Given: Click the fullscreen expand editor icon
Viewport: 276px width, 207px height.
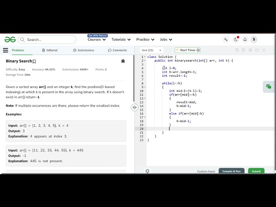Looking at the screenshot, I should click(263, 50).
